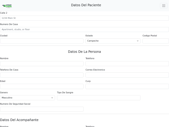
Task: Open the hamburger navigation menu
Action: [164, 6]
